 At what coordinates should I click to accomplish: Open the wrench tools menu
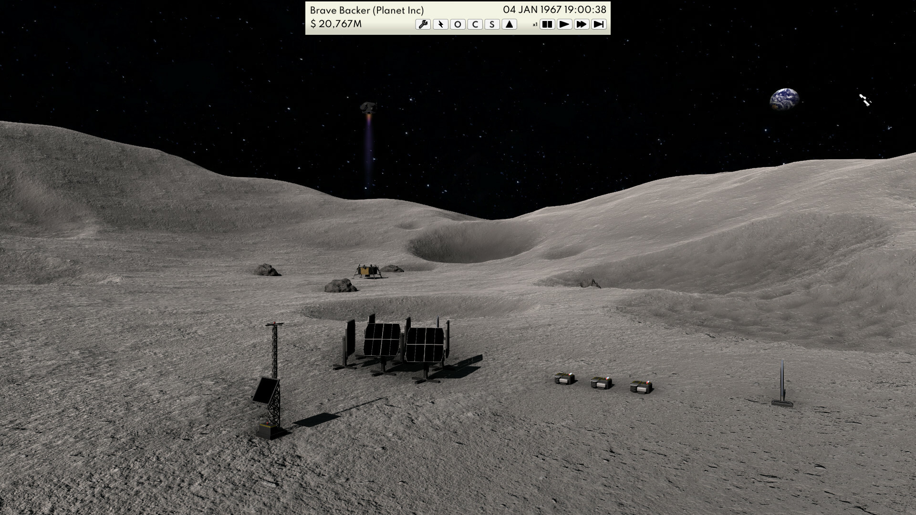click(x=424, y=24)
